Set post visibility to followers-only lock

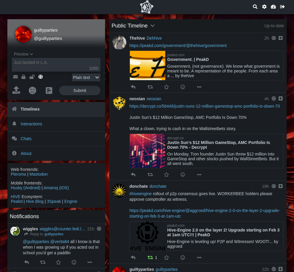click(x=23, y=77)
